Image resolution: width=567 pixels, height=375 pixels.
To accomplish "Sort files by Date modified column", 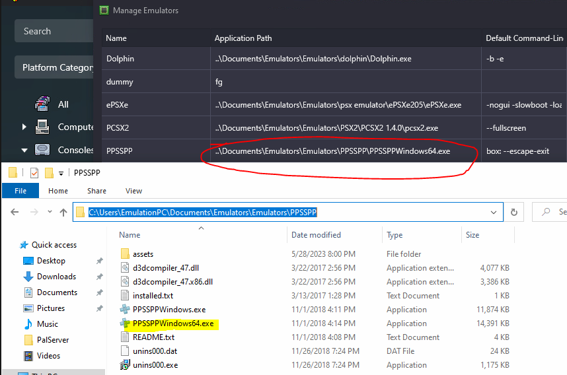I will tap(316, 235).
